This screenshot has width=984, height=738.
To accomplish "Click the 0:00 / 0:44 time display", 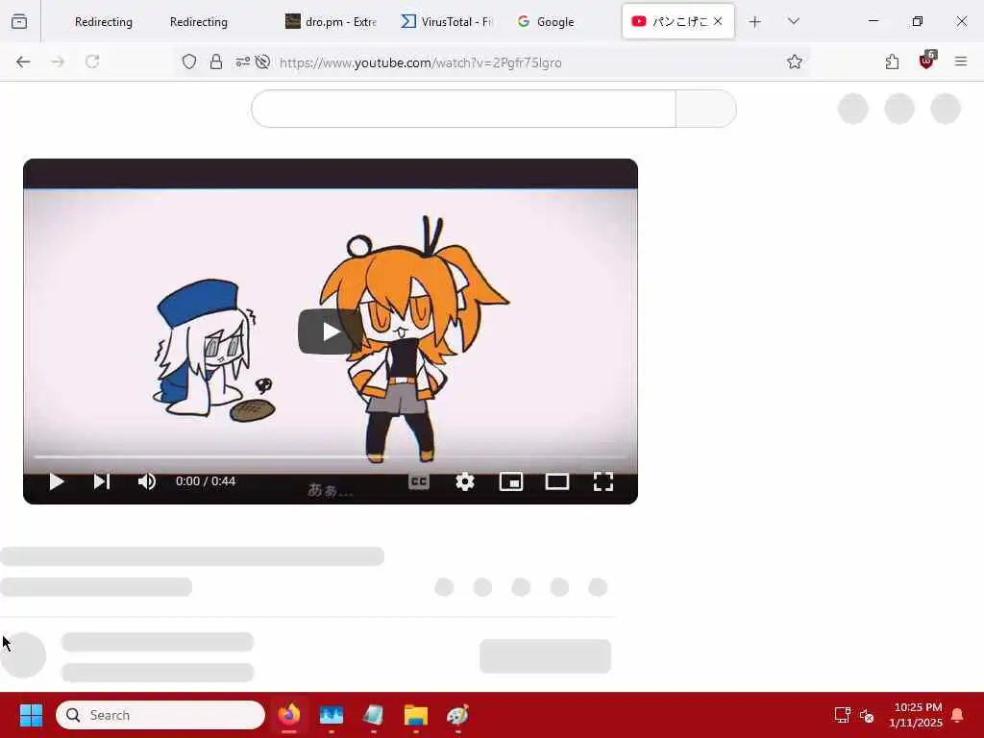I will (206, 481).
